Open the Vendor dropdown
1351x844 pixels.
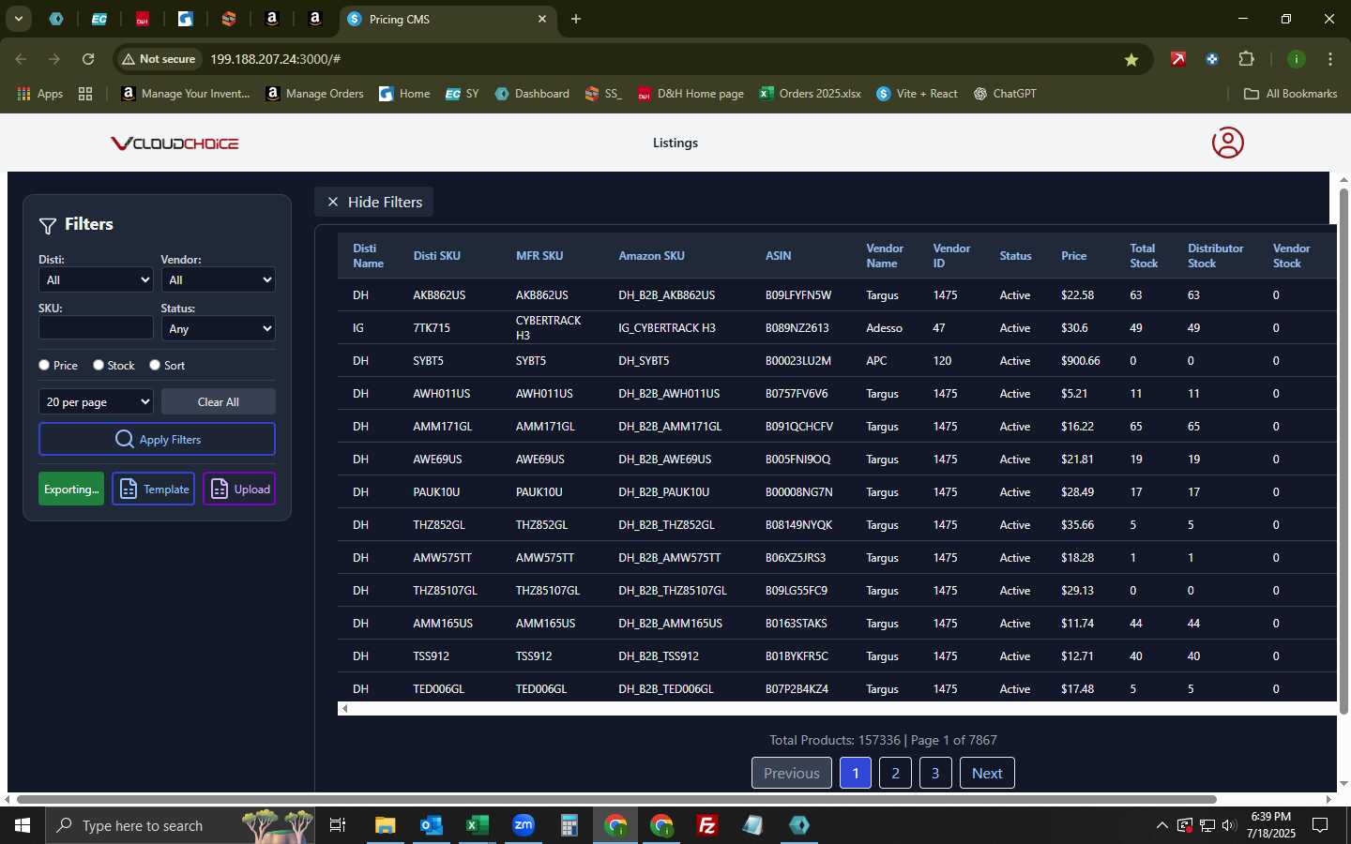coord(218,279)
